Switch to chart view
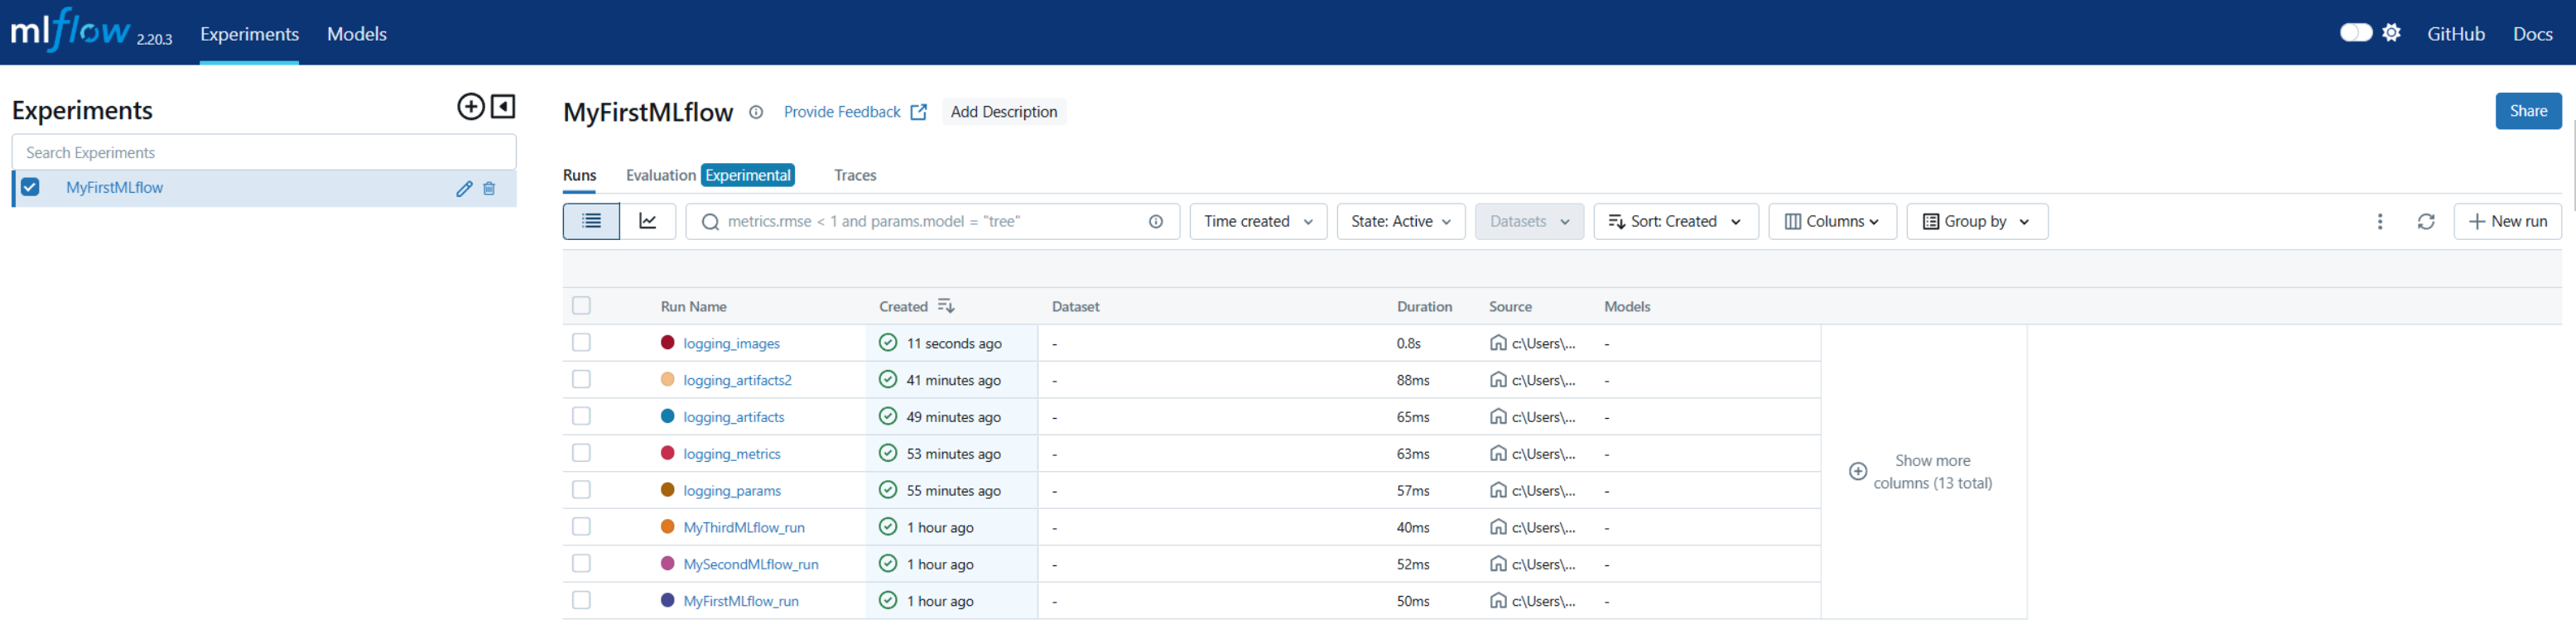 [648, 221]
